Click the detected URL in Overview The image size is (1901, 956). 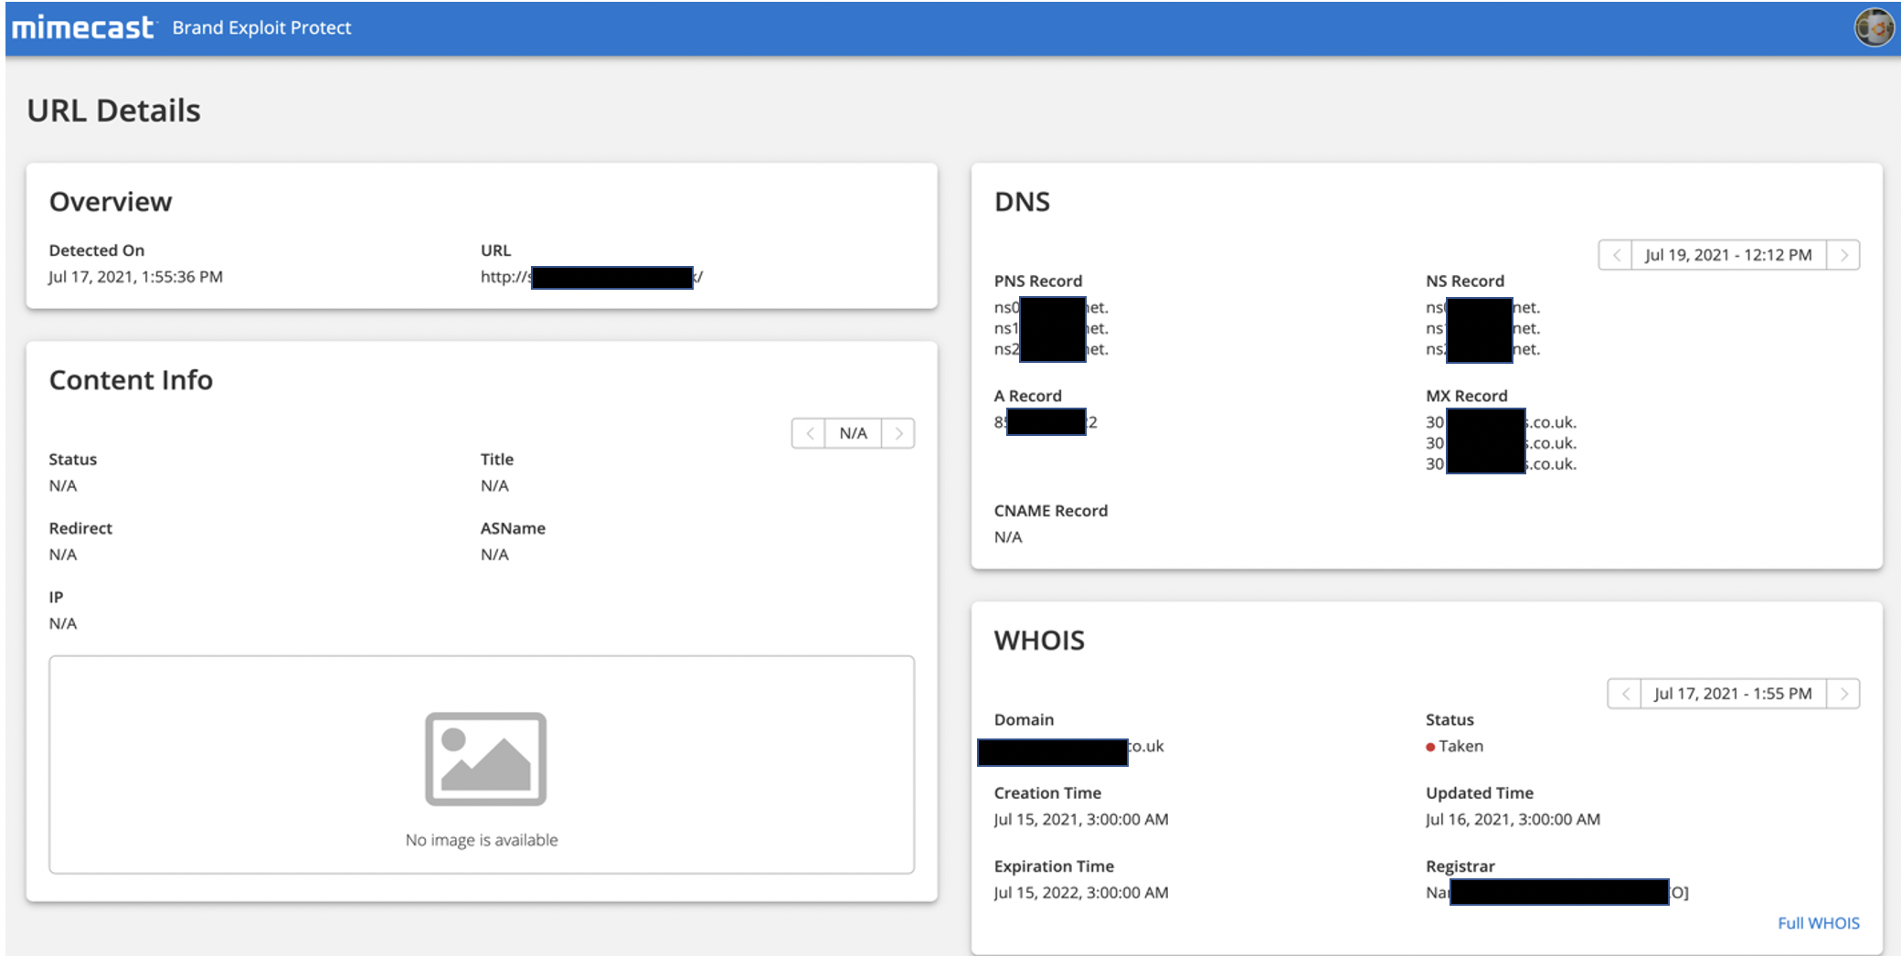tap(591, 277)
